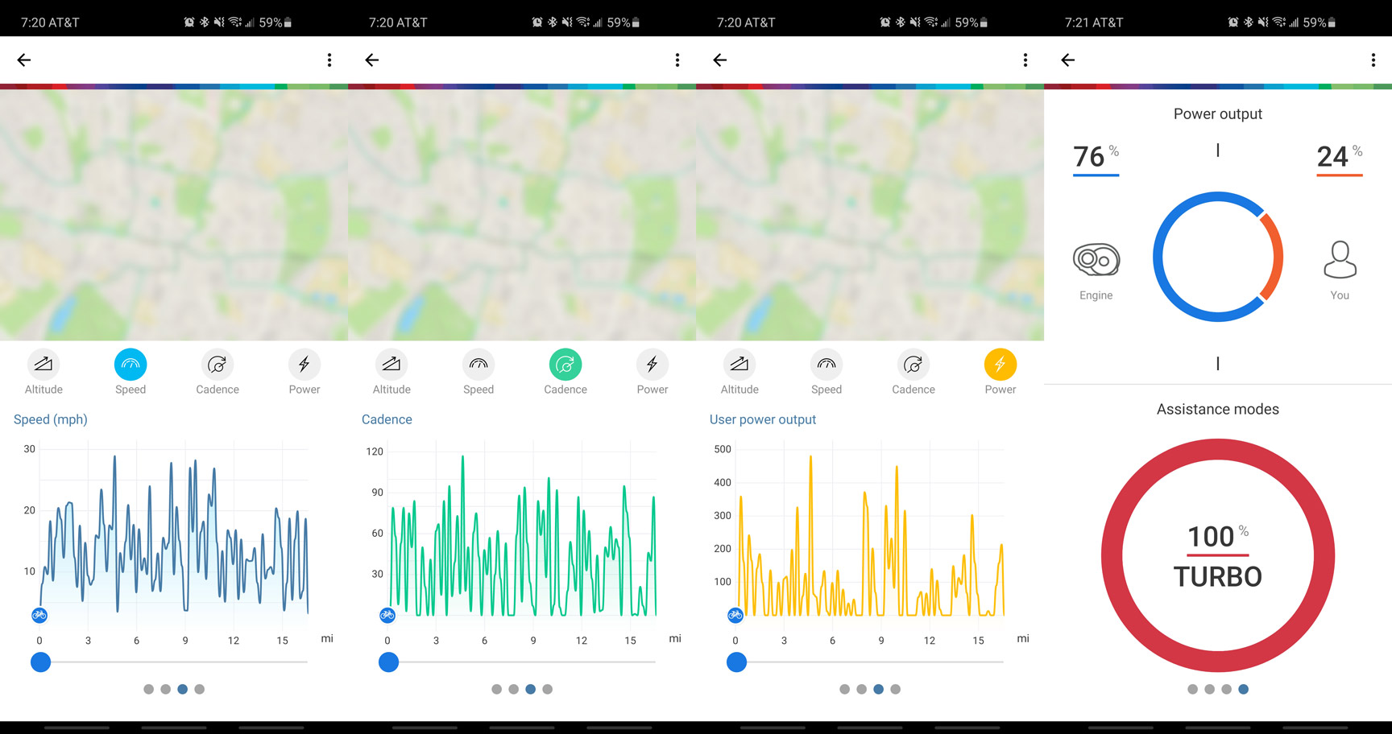Tap the You rider icon
Screen dimensions: 1392x734
[1340, 260]
